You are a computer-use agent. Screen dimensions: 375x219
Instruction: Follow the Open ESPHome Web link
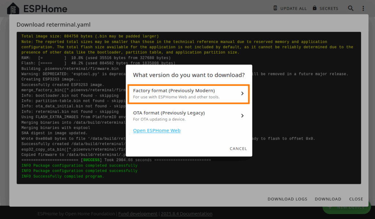(x=157, y=130)
